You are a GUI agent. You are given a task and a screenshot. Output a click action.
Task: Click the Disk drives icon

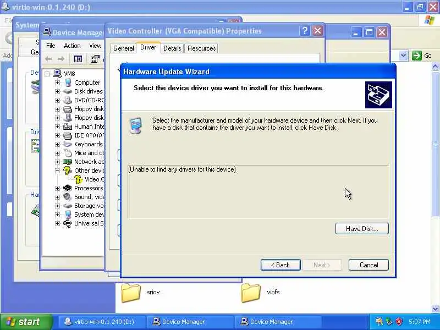coord(68,91)
